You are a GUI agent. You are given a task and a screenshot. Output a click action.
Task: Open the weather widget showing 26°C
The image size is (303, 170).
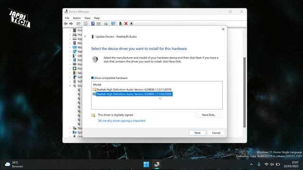click(x=14, y=164)
